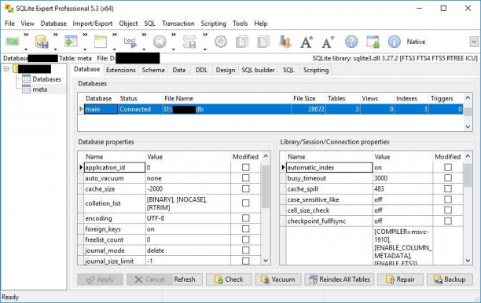Click the green Exit toolbar icon

coord(13,42)
